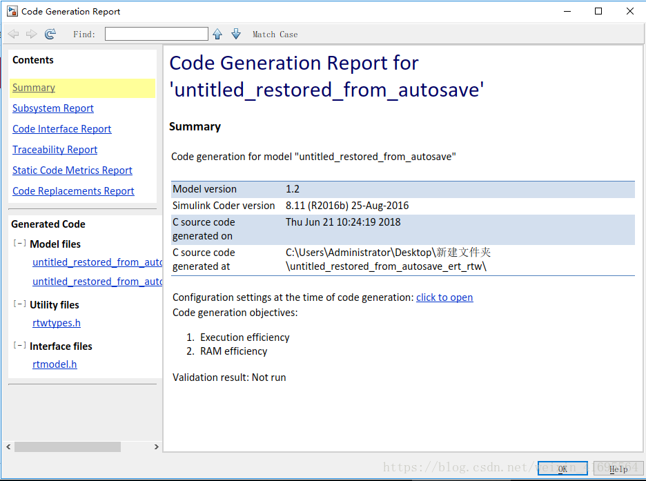Screen dimensions: 646x481
Task: Click the Back navigation arrow icon
Action: tap(14, 34)
